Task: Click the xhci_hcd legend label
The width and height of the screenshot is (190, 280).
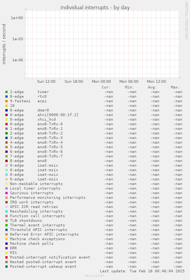Action: point(47,120)
